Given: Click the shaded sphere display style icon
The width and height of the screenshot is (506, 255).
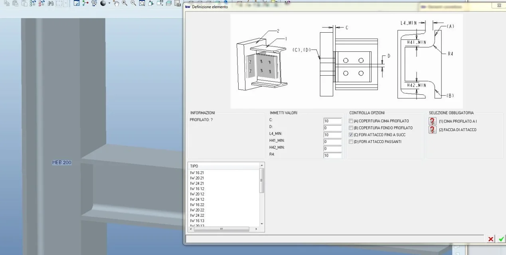Looking at the screenshot, I should pos(103,3).
